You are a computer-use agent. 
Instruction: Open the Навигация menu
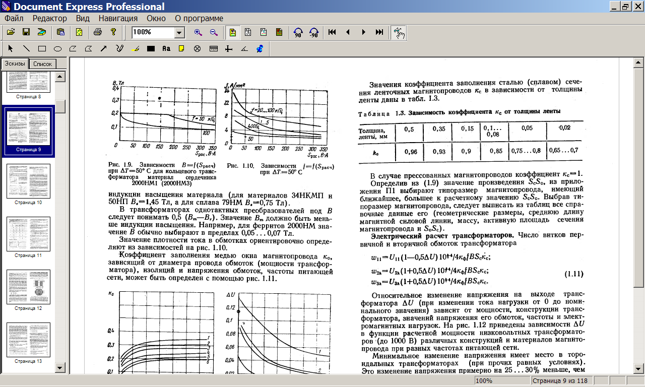click(118, 18)
